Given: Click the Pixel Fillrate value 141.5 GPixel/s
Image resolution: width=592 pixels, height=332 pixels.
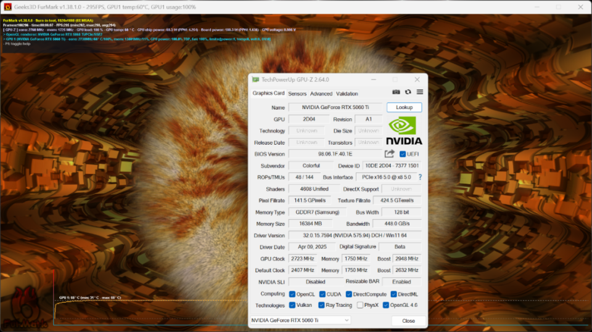Looking at the screenshot, I should coord(310,200).
